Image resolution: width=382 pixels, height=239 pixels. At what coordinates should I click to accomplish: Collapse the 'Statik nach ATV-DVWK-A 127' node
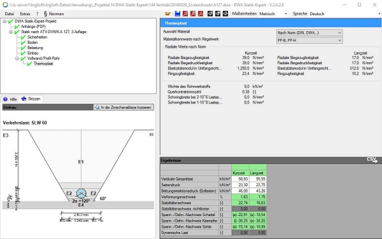pyautogui.click(x=11, y=32)
